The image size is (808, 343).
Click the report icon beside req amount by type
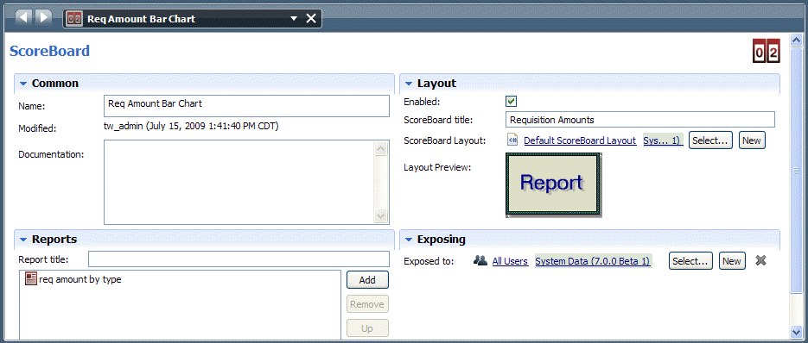(31, 279)
